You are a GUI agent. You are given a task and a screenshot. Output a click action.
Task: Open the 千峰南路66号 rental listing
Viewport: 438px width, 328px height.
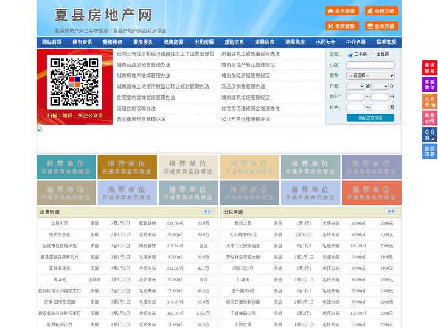[x=243, y=313]
